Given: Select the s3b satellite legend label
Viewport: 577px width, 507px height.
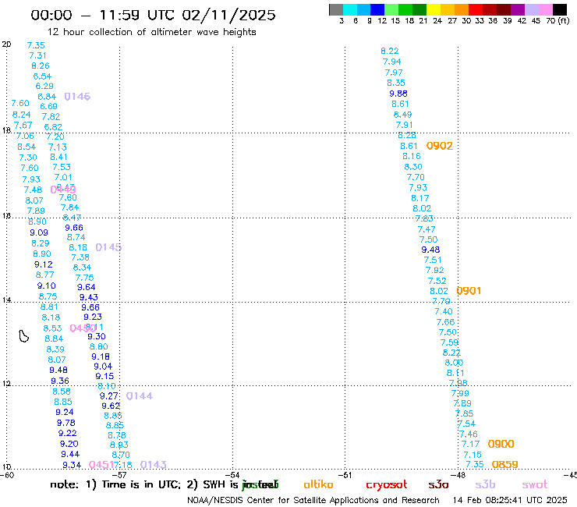Looking at the screenshot, I should [485, 484].
